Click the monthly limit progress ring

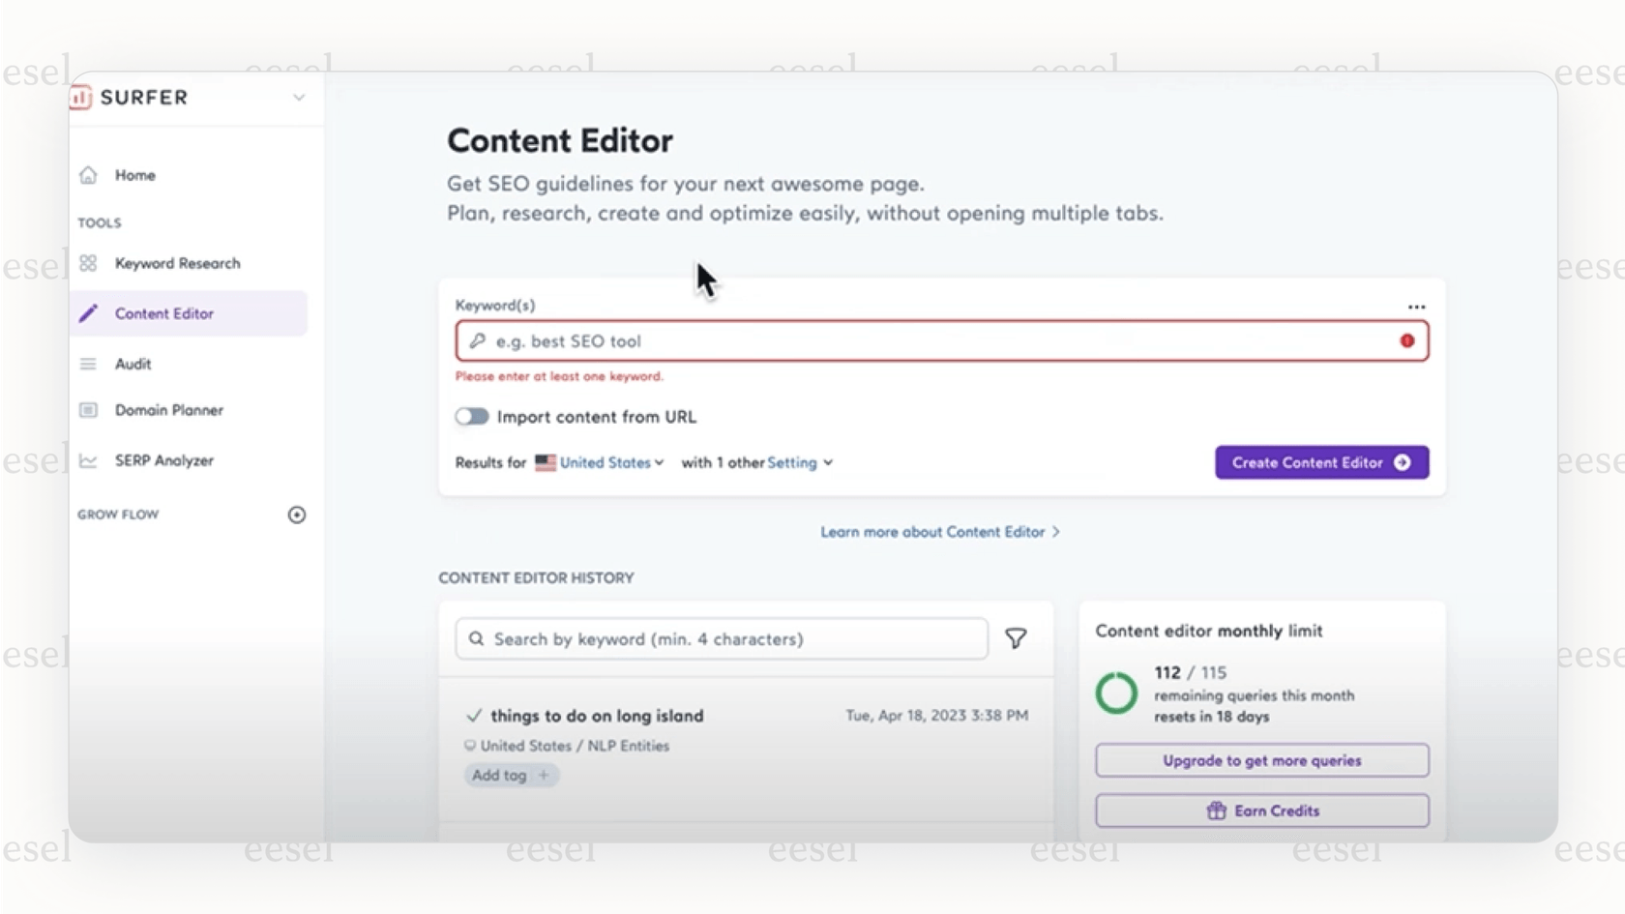(x=1116, y=693)
